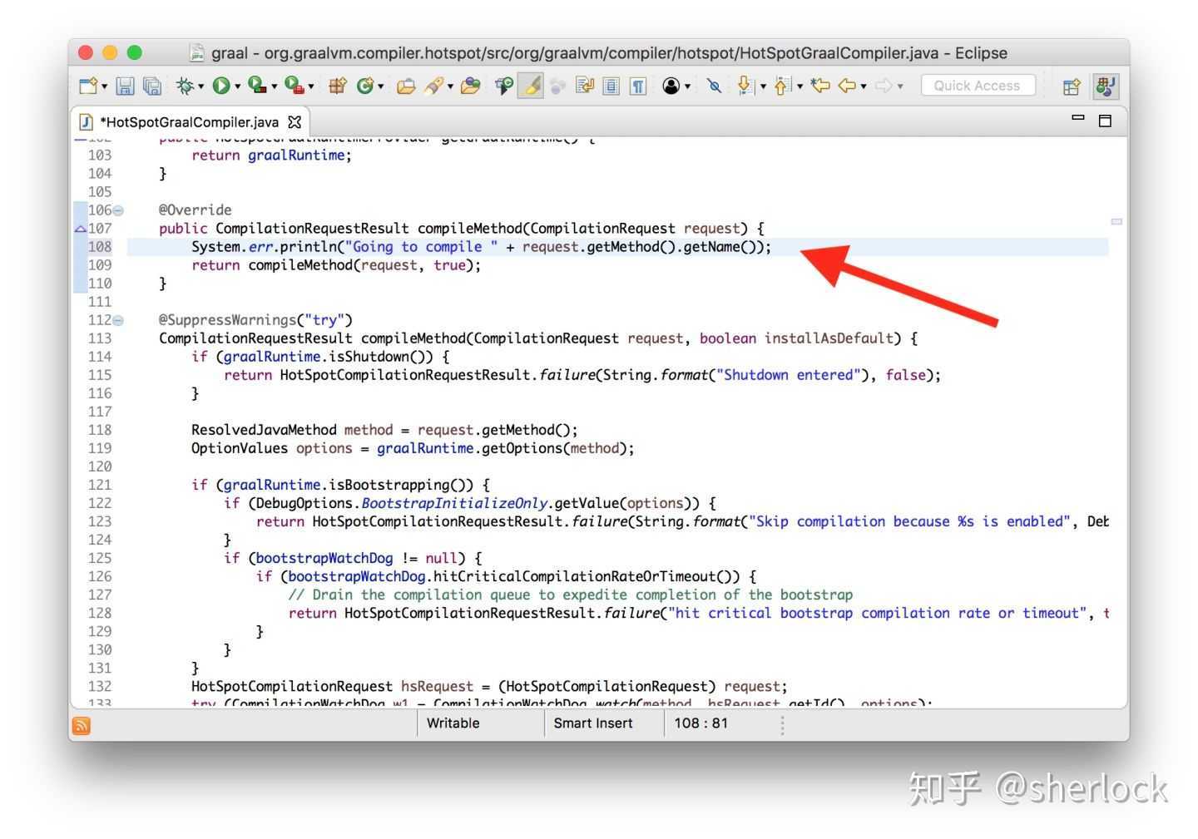Image resolution: width=1198 pixels, height=839 pixels.
Task: Click line number 125 in the gutter
Action: (100, 558)
